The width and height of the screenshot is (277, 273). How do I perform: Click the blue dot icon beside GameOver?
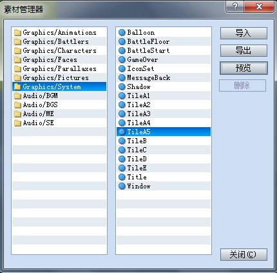click(122, 59)
